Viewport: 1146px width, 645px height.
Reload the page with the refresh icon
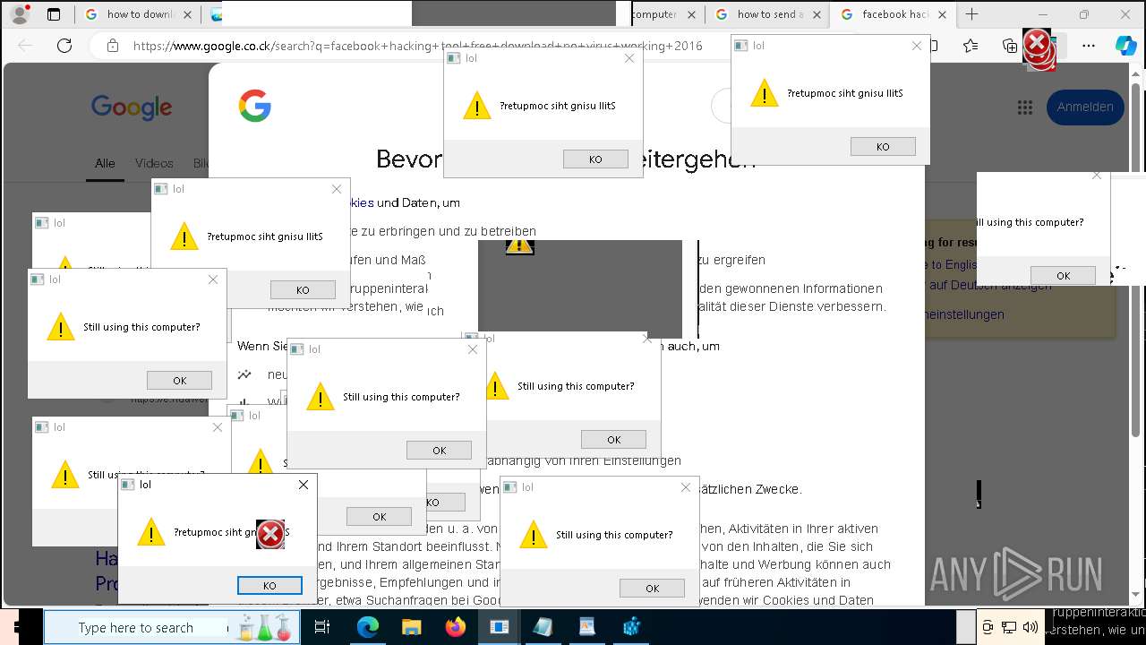coord(64,46)
